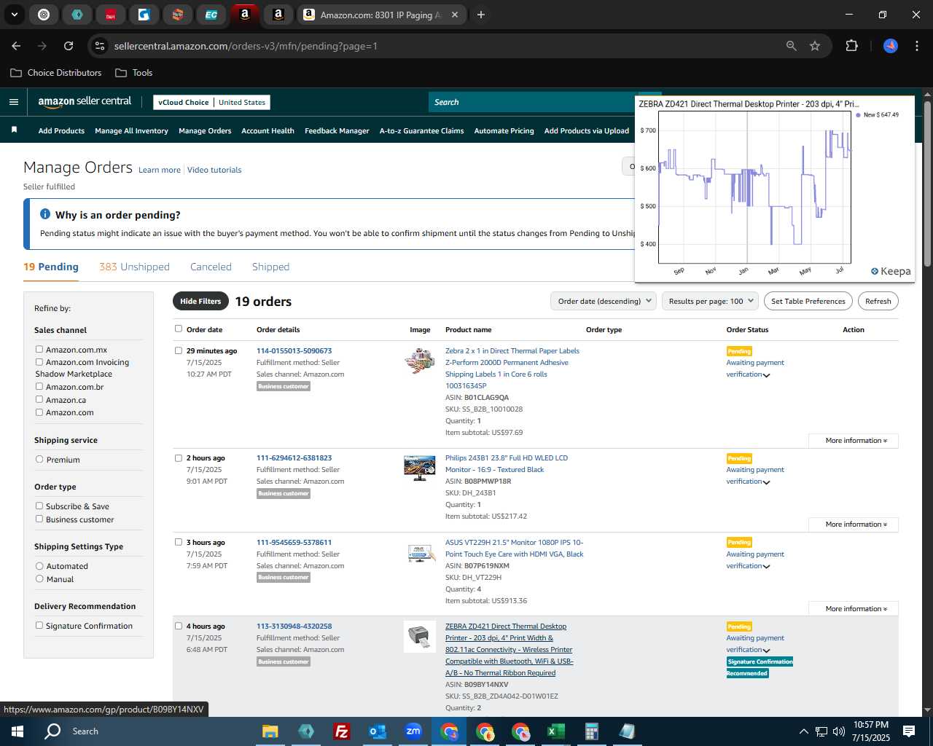Image resolution: width=933 pixels, height=746 pixels.
Task: Check the Amazon.com.mx sales channel filter
Action: tap(39, 349)
